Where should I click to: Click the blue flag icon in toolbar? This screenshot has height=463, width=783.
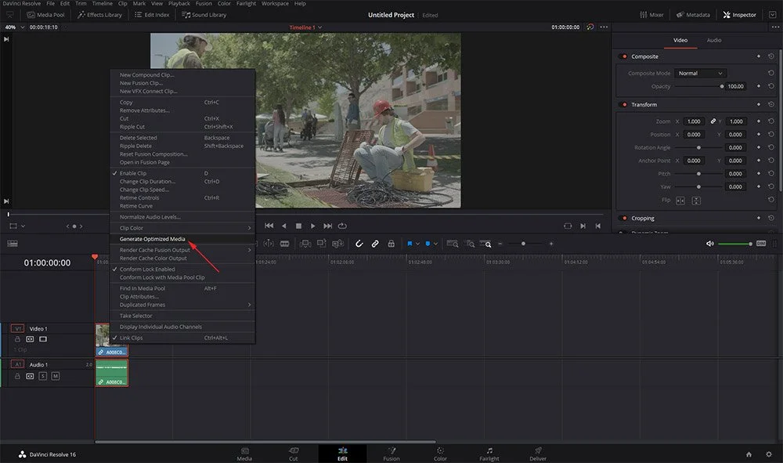coord(410,244)
